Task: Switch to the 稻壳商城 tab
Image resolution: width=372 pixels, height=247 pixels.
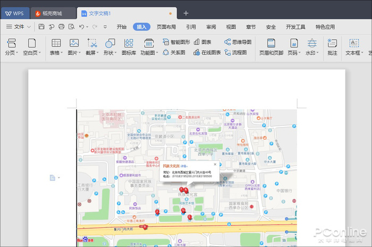Action: point(53,13)
